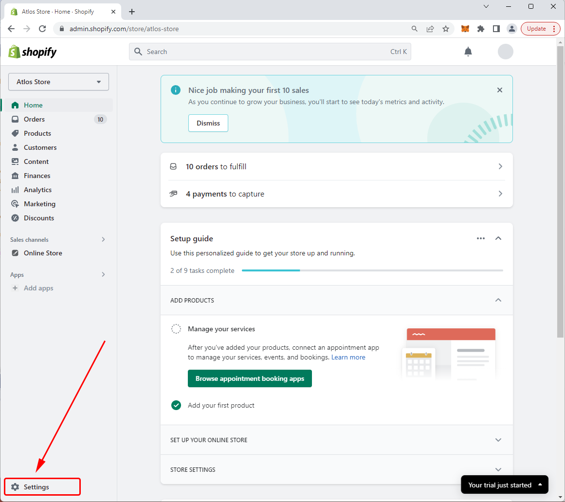Expand SET UP YOUR ONLINE STORE section
Viewport: 565px width, 502px height.
[498, 440]
